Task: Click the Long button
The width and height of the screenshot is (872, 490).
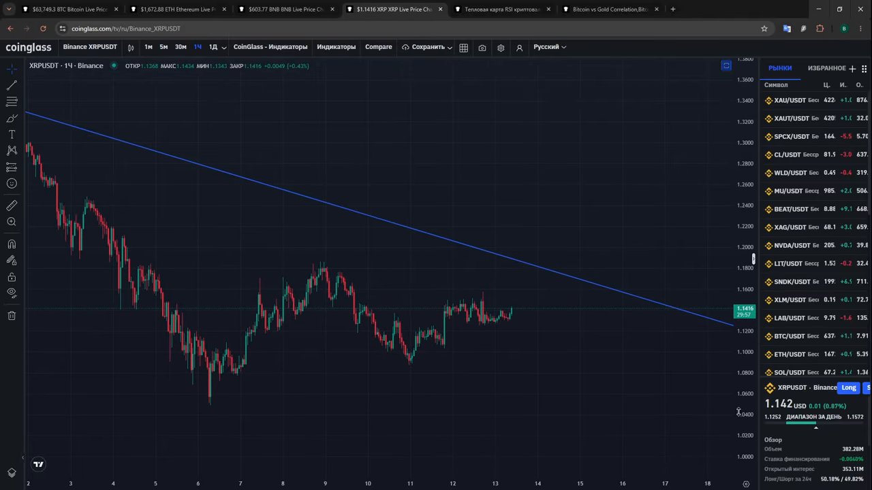Action: click(849, 388)
